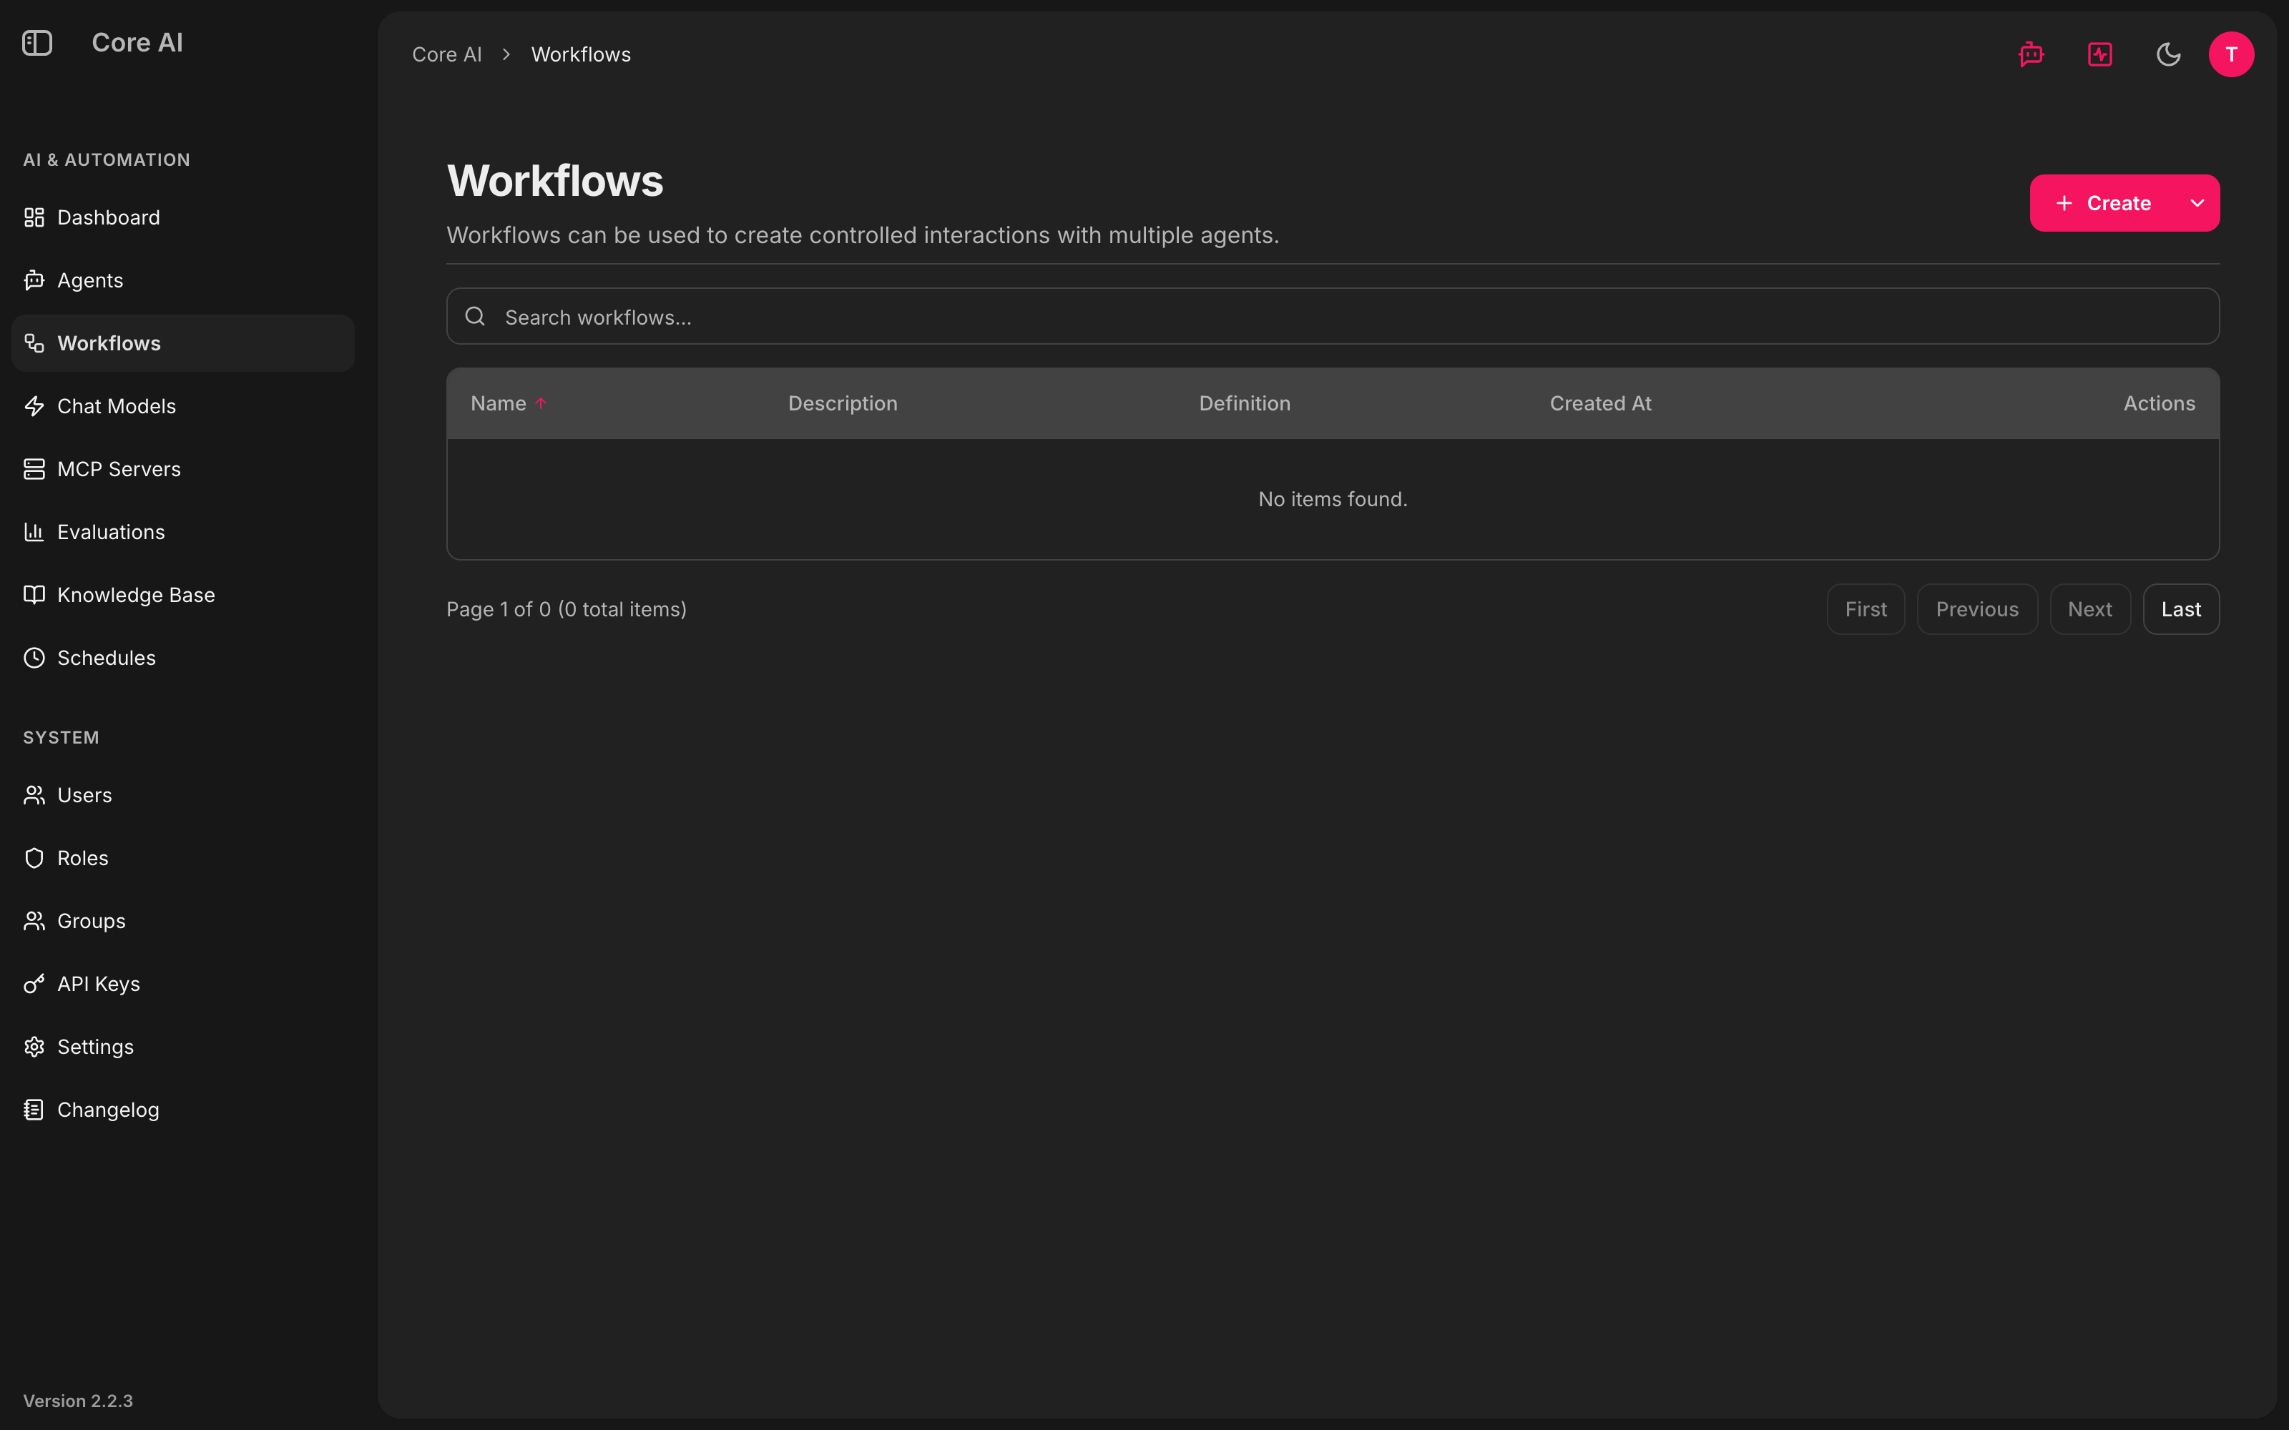Expand the Create button dropdown arrow
Screen dimensions: 2289x1430
pyautogui.click(x=2196, y=203)
